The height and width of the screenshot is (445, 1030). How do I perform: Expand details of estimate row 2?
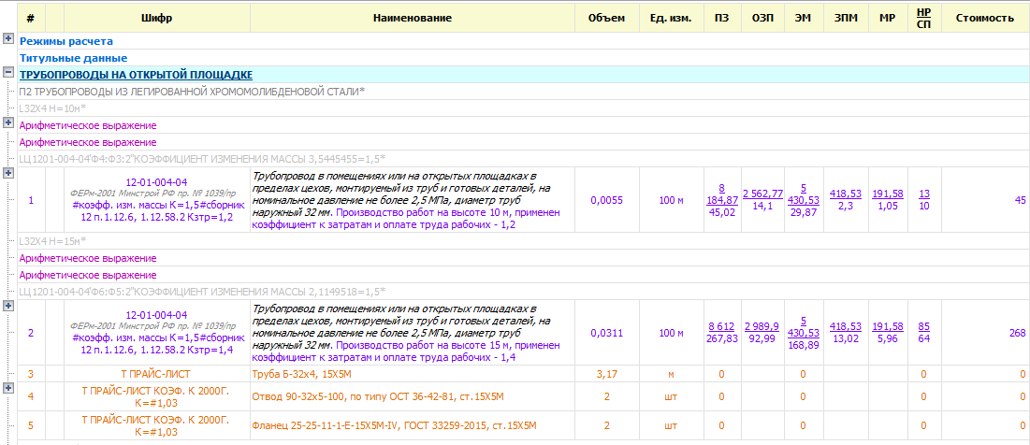point(8,305)
